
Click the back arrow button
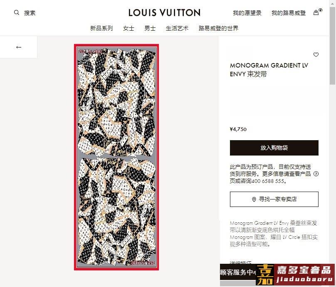(x=19, y=47)
